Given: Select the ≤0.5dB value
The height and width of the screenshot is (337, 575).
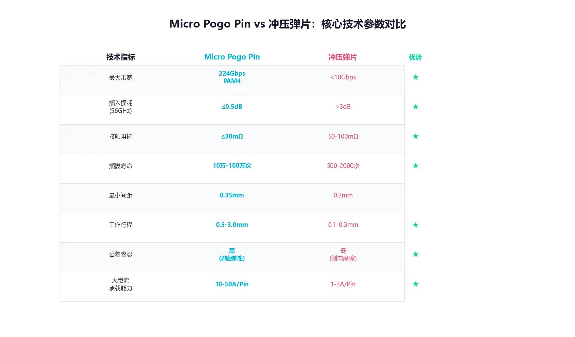Looking at the screenshot, I should pos(232,107).
